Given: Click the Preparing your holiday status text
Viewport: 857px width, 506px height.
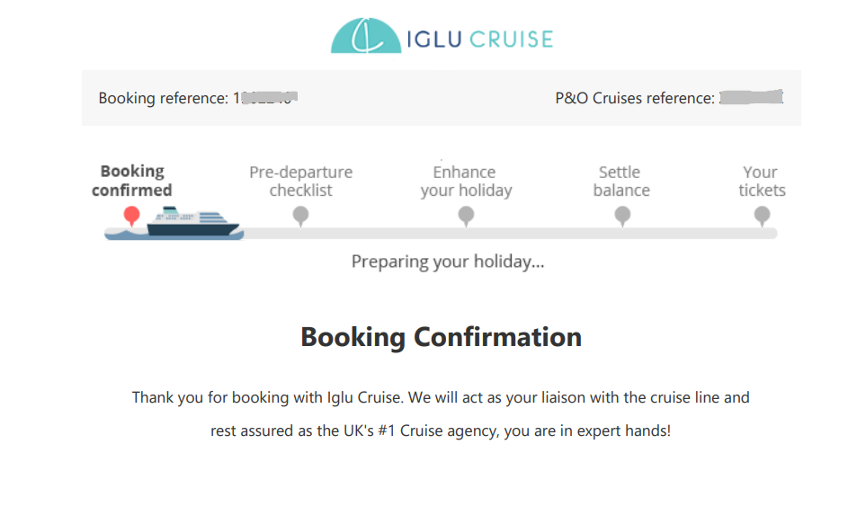Looking at the screenshot, I should 447,262.
